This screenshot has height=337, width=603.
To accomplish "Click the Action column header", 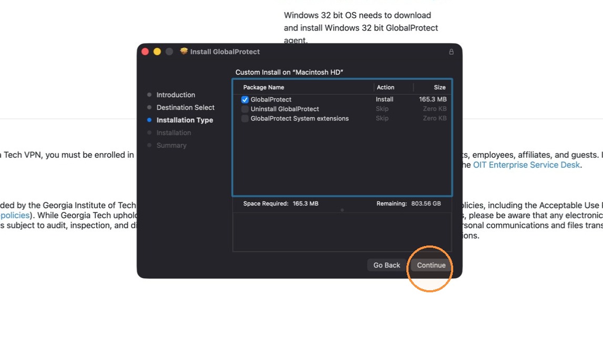I will tap(385, 87).
